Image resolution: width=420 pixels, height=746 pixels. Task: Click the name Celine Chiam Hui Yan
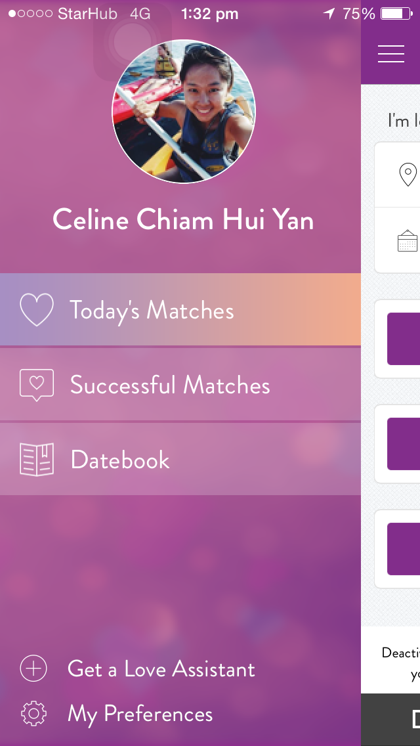point(183,220)
